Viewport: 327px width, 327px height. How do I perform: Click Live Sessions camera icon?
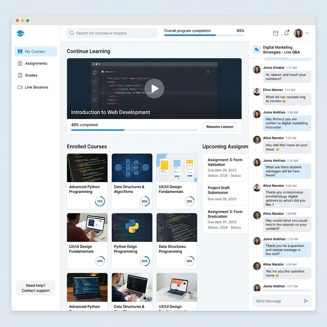pyautogui.click(x=20, y=87)
